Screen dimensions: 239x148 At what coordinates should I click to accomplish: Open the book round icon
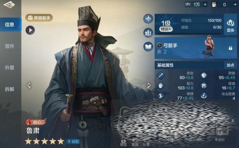pos(148,46)
